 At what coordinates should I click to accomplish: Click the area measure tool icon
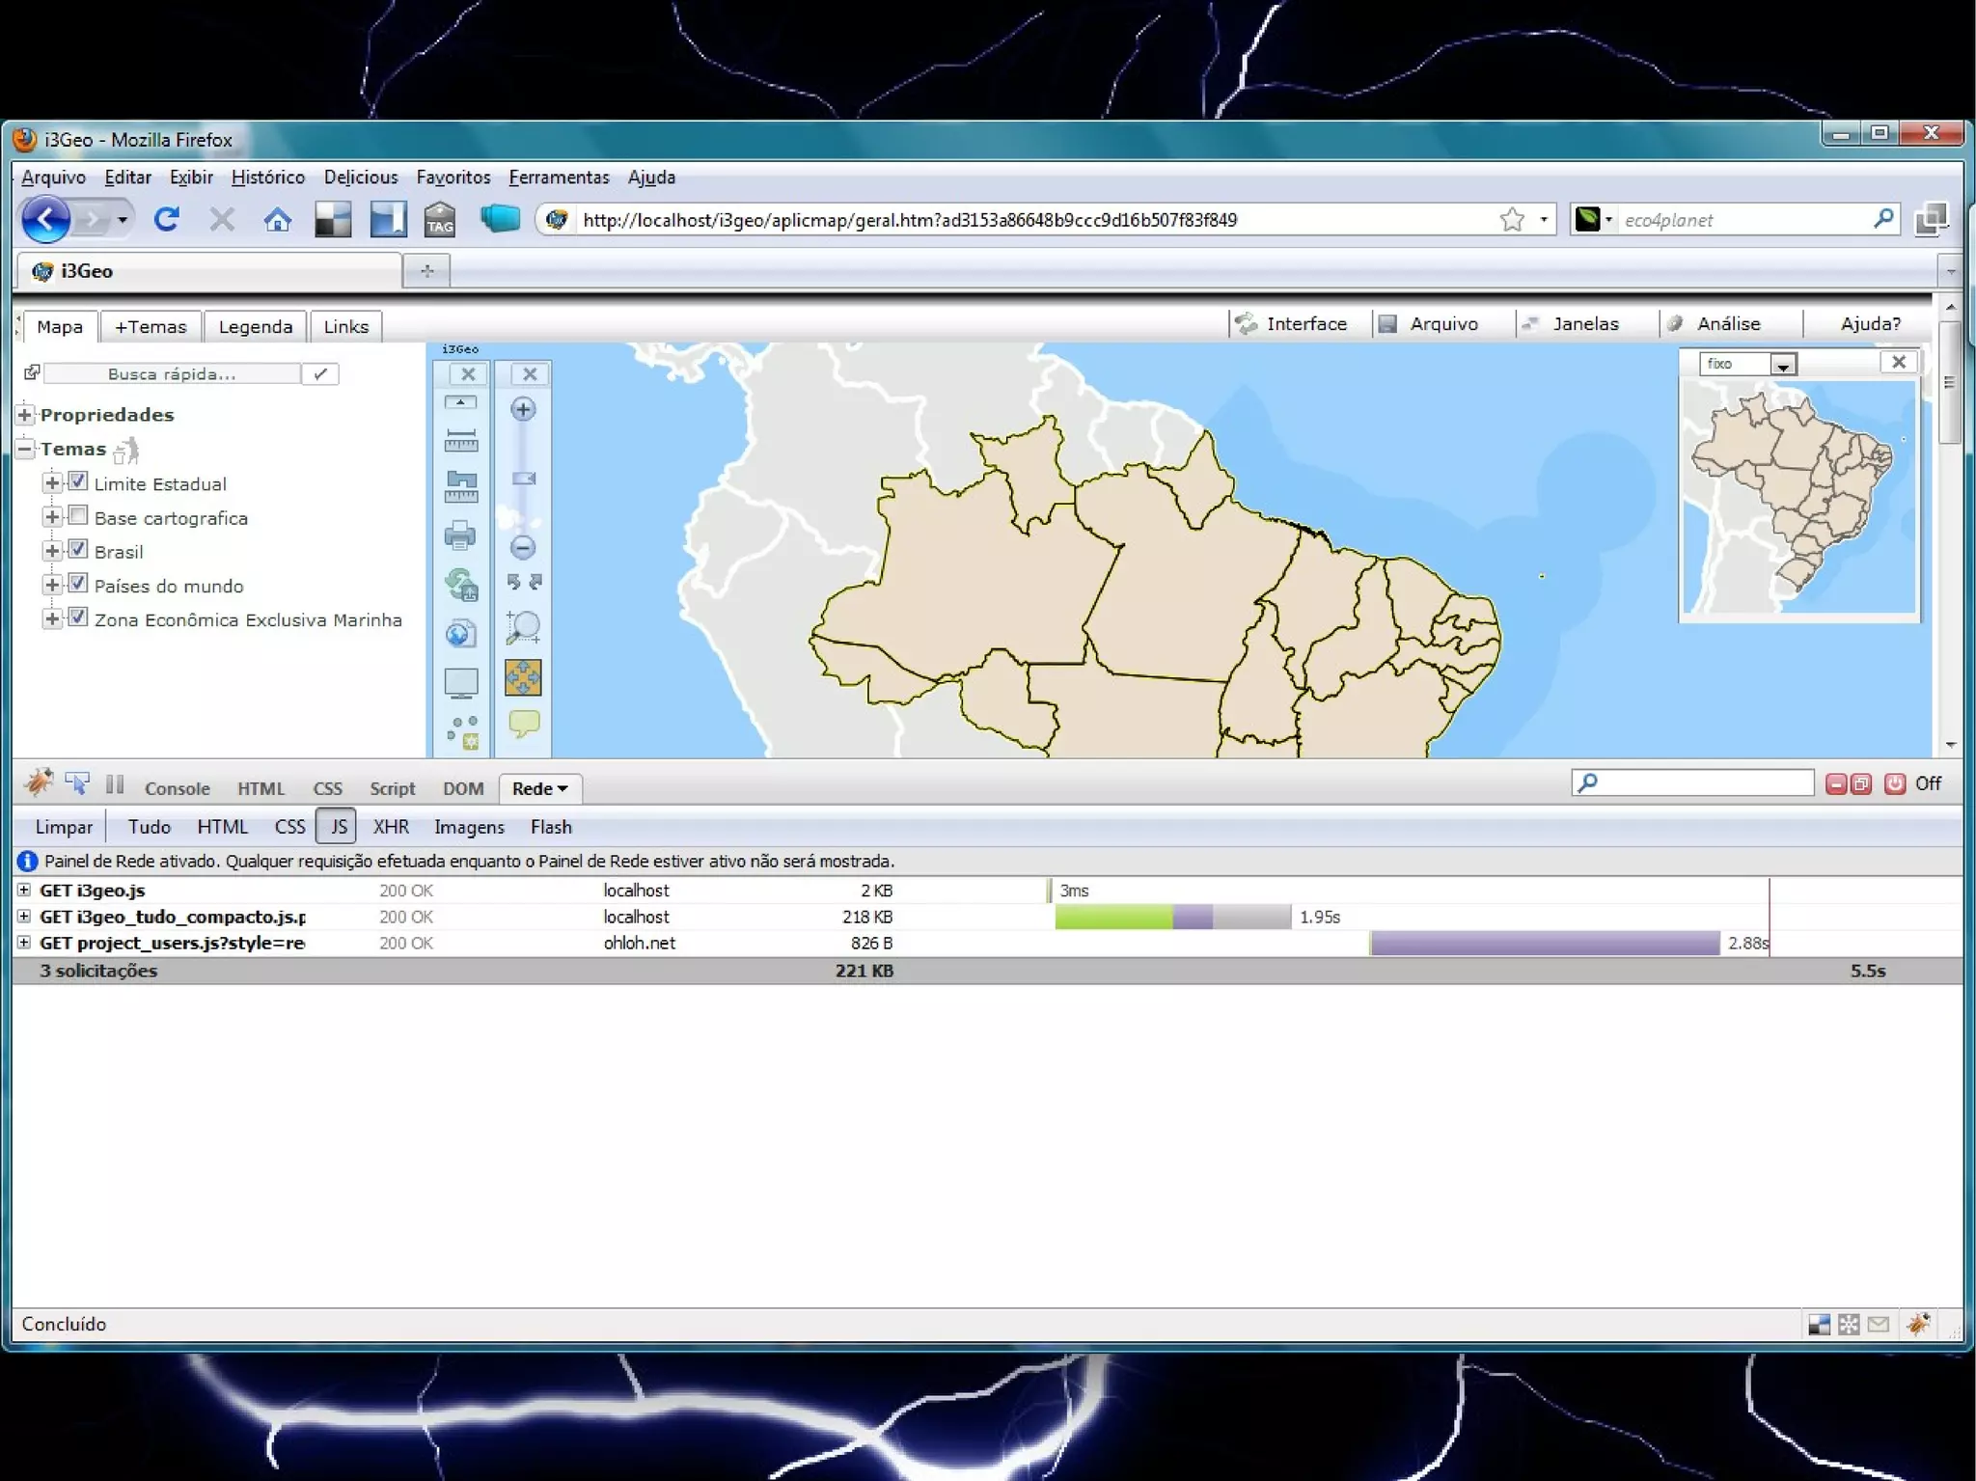460,486
